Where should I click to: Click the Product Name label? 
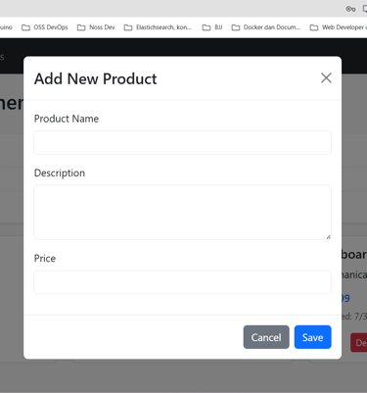click(x=67, y=119)
